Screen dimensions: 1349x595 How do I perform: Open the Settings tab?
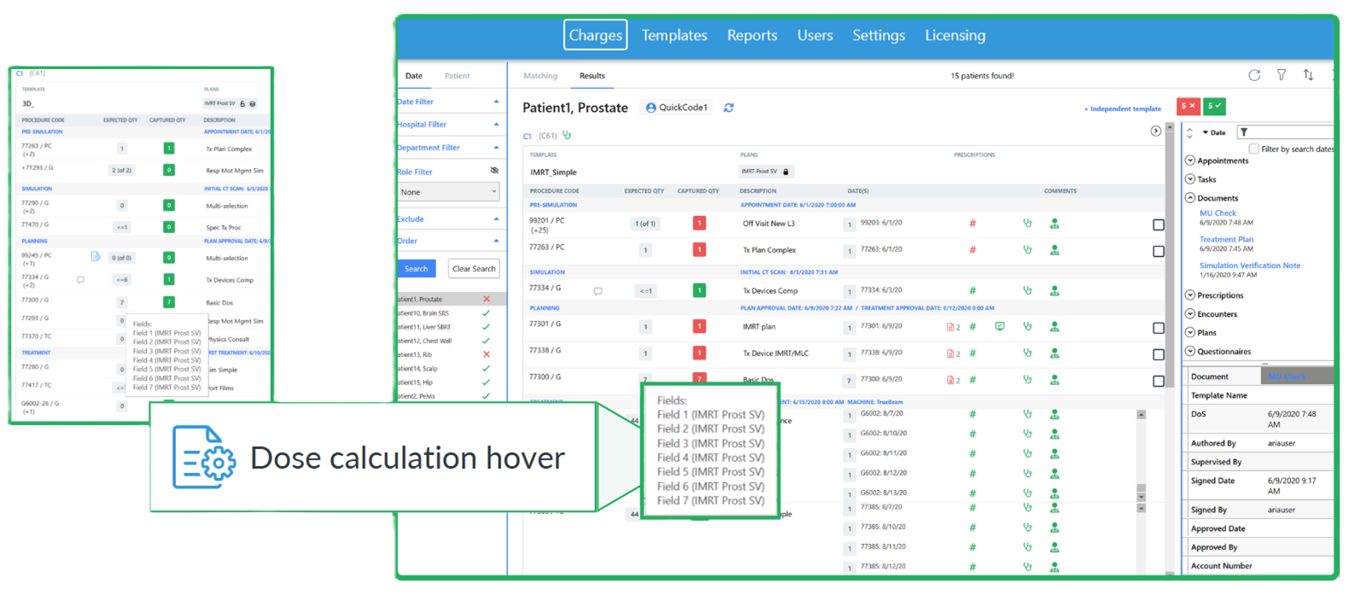[879, 35]
